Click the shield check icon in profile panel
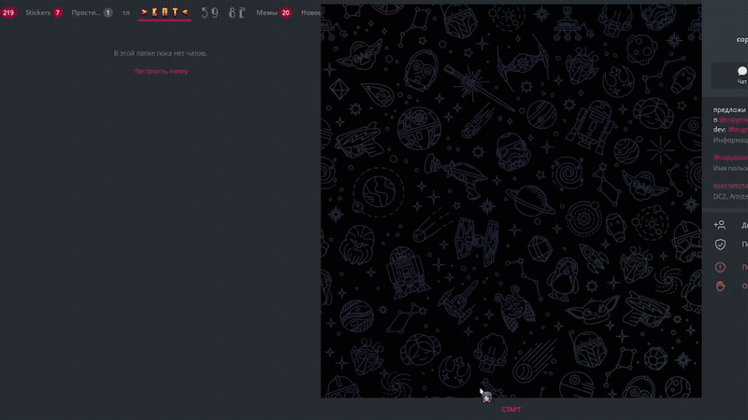Image resolution: width=748 pixels, height=420 pixels. (720, 245)
